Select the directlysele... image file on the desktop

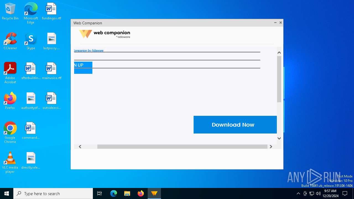point(31,161)
